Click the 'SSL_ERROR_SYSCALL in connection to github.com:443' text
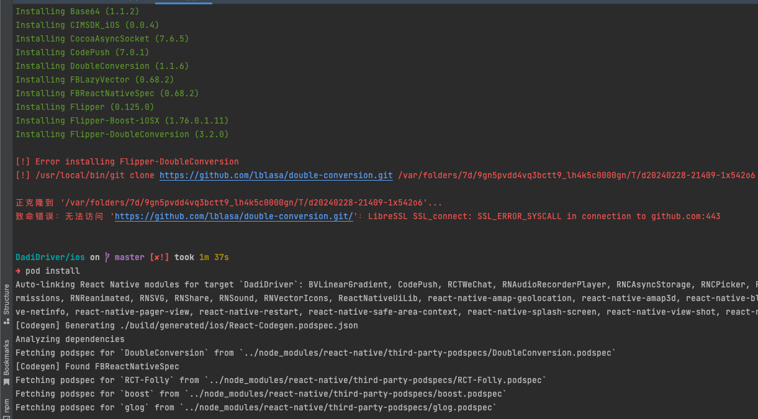This screenshot has width=758, height=419. click(x=599, y=217)
